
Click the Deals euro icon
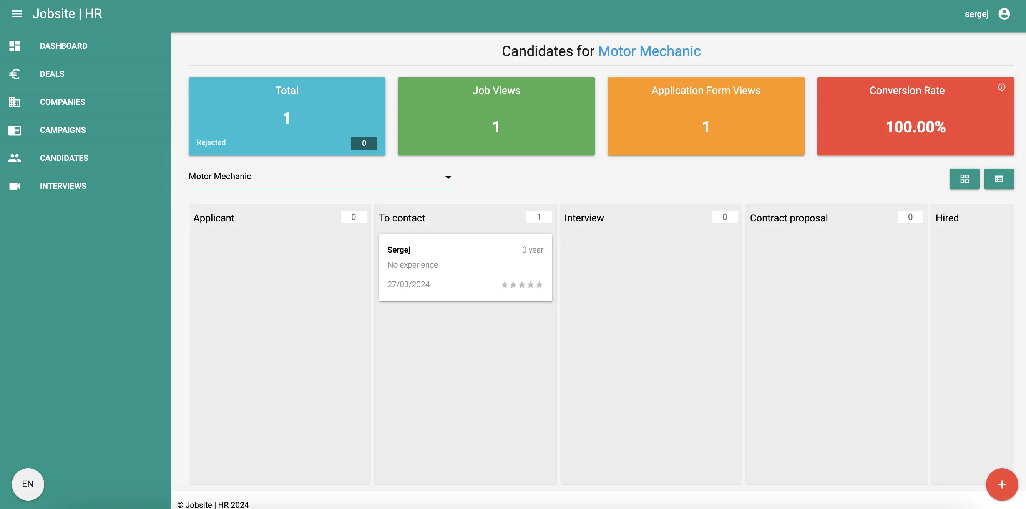pos(15,74)
